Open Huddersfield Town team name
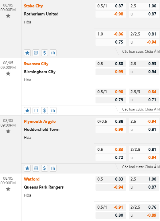This screenshot has width=160, height=221. tap(42, 129)
